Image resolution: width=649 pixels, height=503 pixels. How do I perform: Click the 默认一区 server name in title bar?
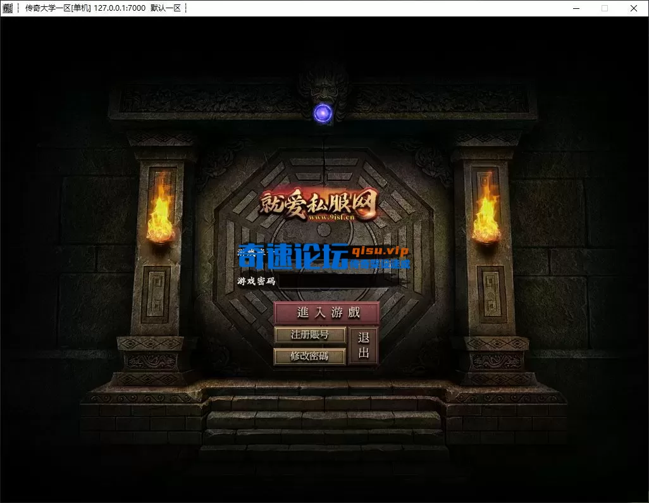[164, 8]
